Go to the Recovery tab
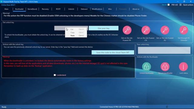The image size is (194, 109). (45, 9)
